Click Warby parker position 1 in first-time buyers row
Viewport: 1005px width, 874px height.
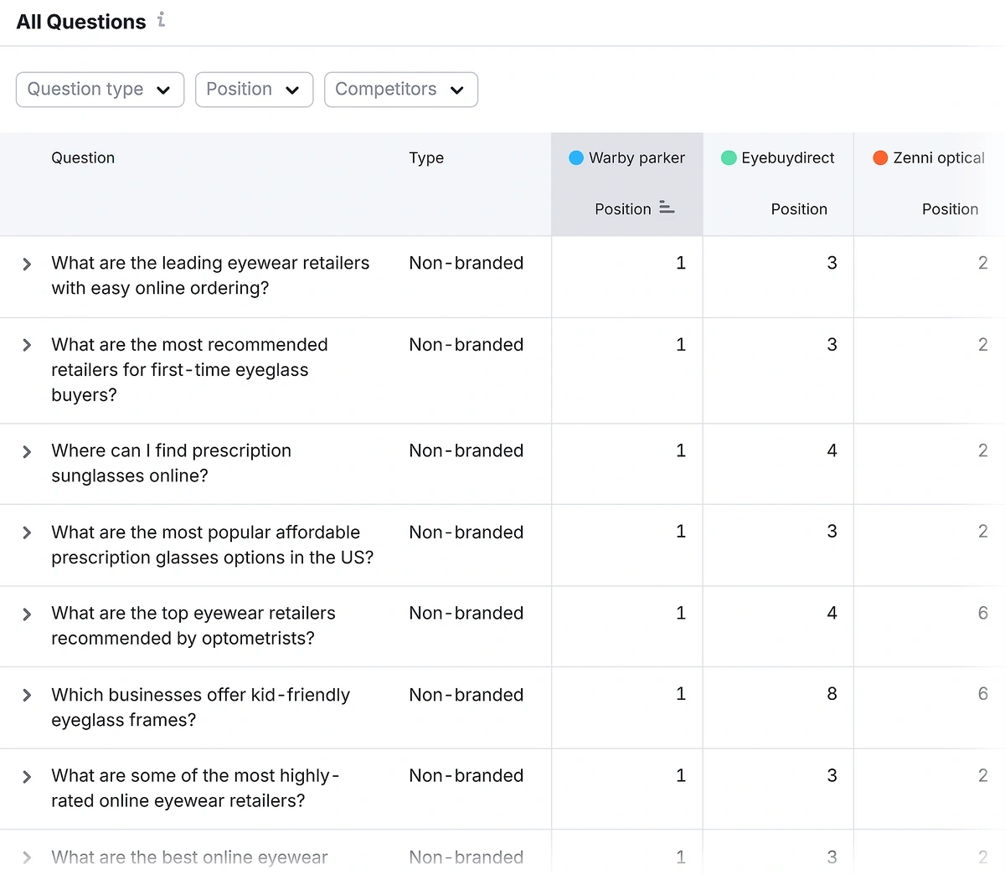681,344
